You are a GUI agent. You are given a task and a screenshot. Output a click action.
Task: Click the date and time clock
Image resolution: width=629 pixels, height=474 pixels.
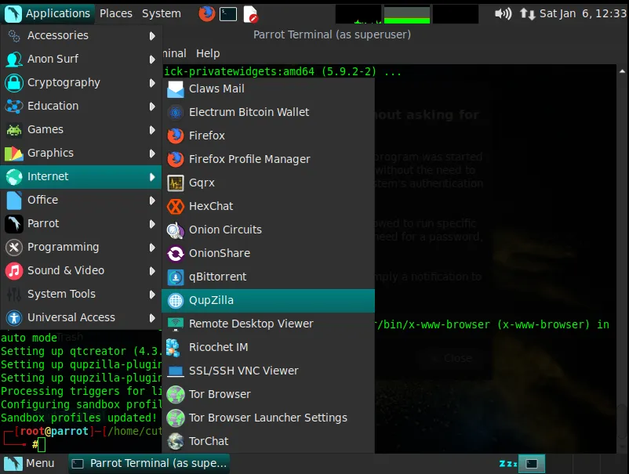tap(583, 13)
